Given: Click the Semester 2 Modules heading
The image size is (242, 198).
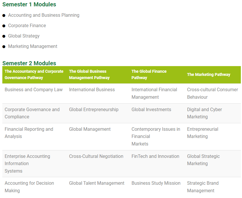Looking at the screenshot, I should click(x=29, y=63).
